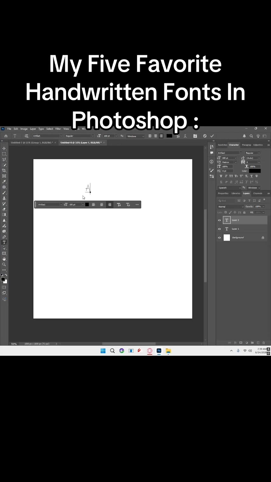Viewport: 271px width, 482px height.
Task: Toggle right align in floating text bar
Action: coord(110,205)
